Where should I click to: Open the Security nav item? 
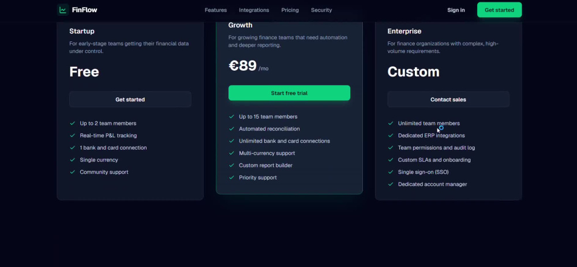321,10
